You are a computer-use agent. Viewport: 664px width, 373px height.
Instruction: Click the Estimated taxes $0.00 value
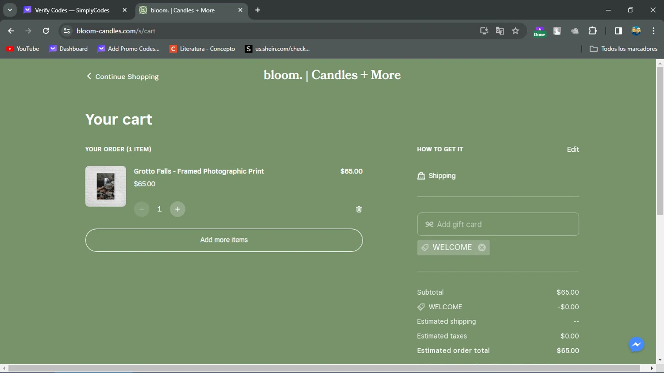pos(570,336)
